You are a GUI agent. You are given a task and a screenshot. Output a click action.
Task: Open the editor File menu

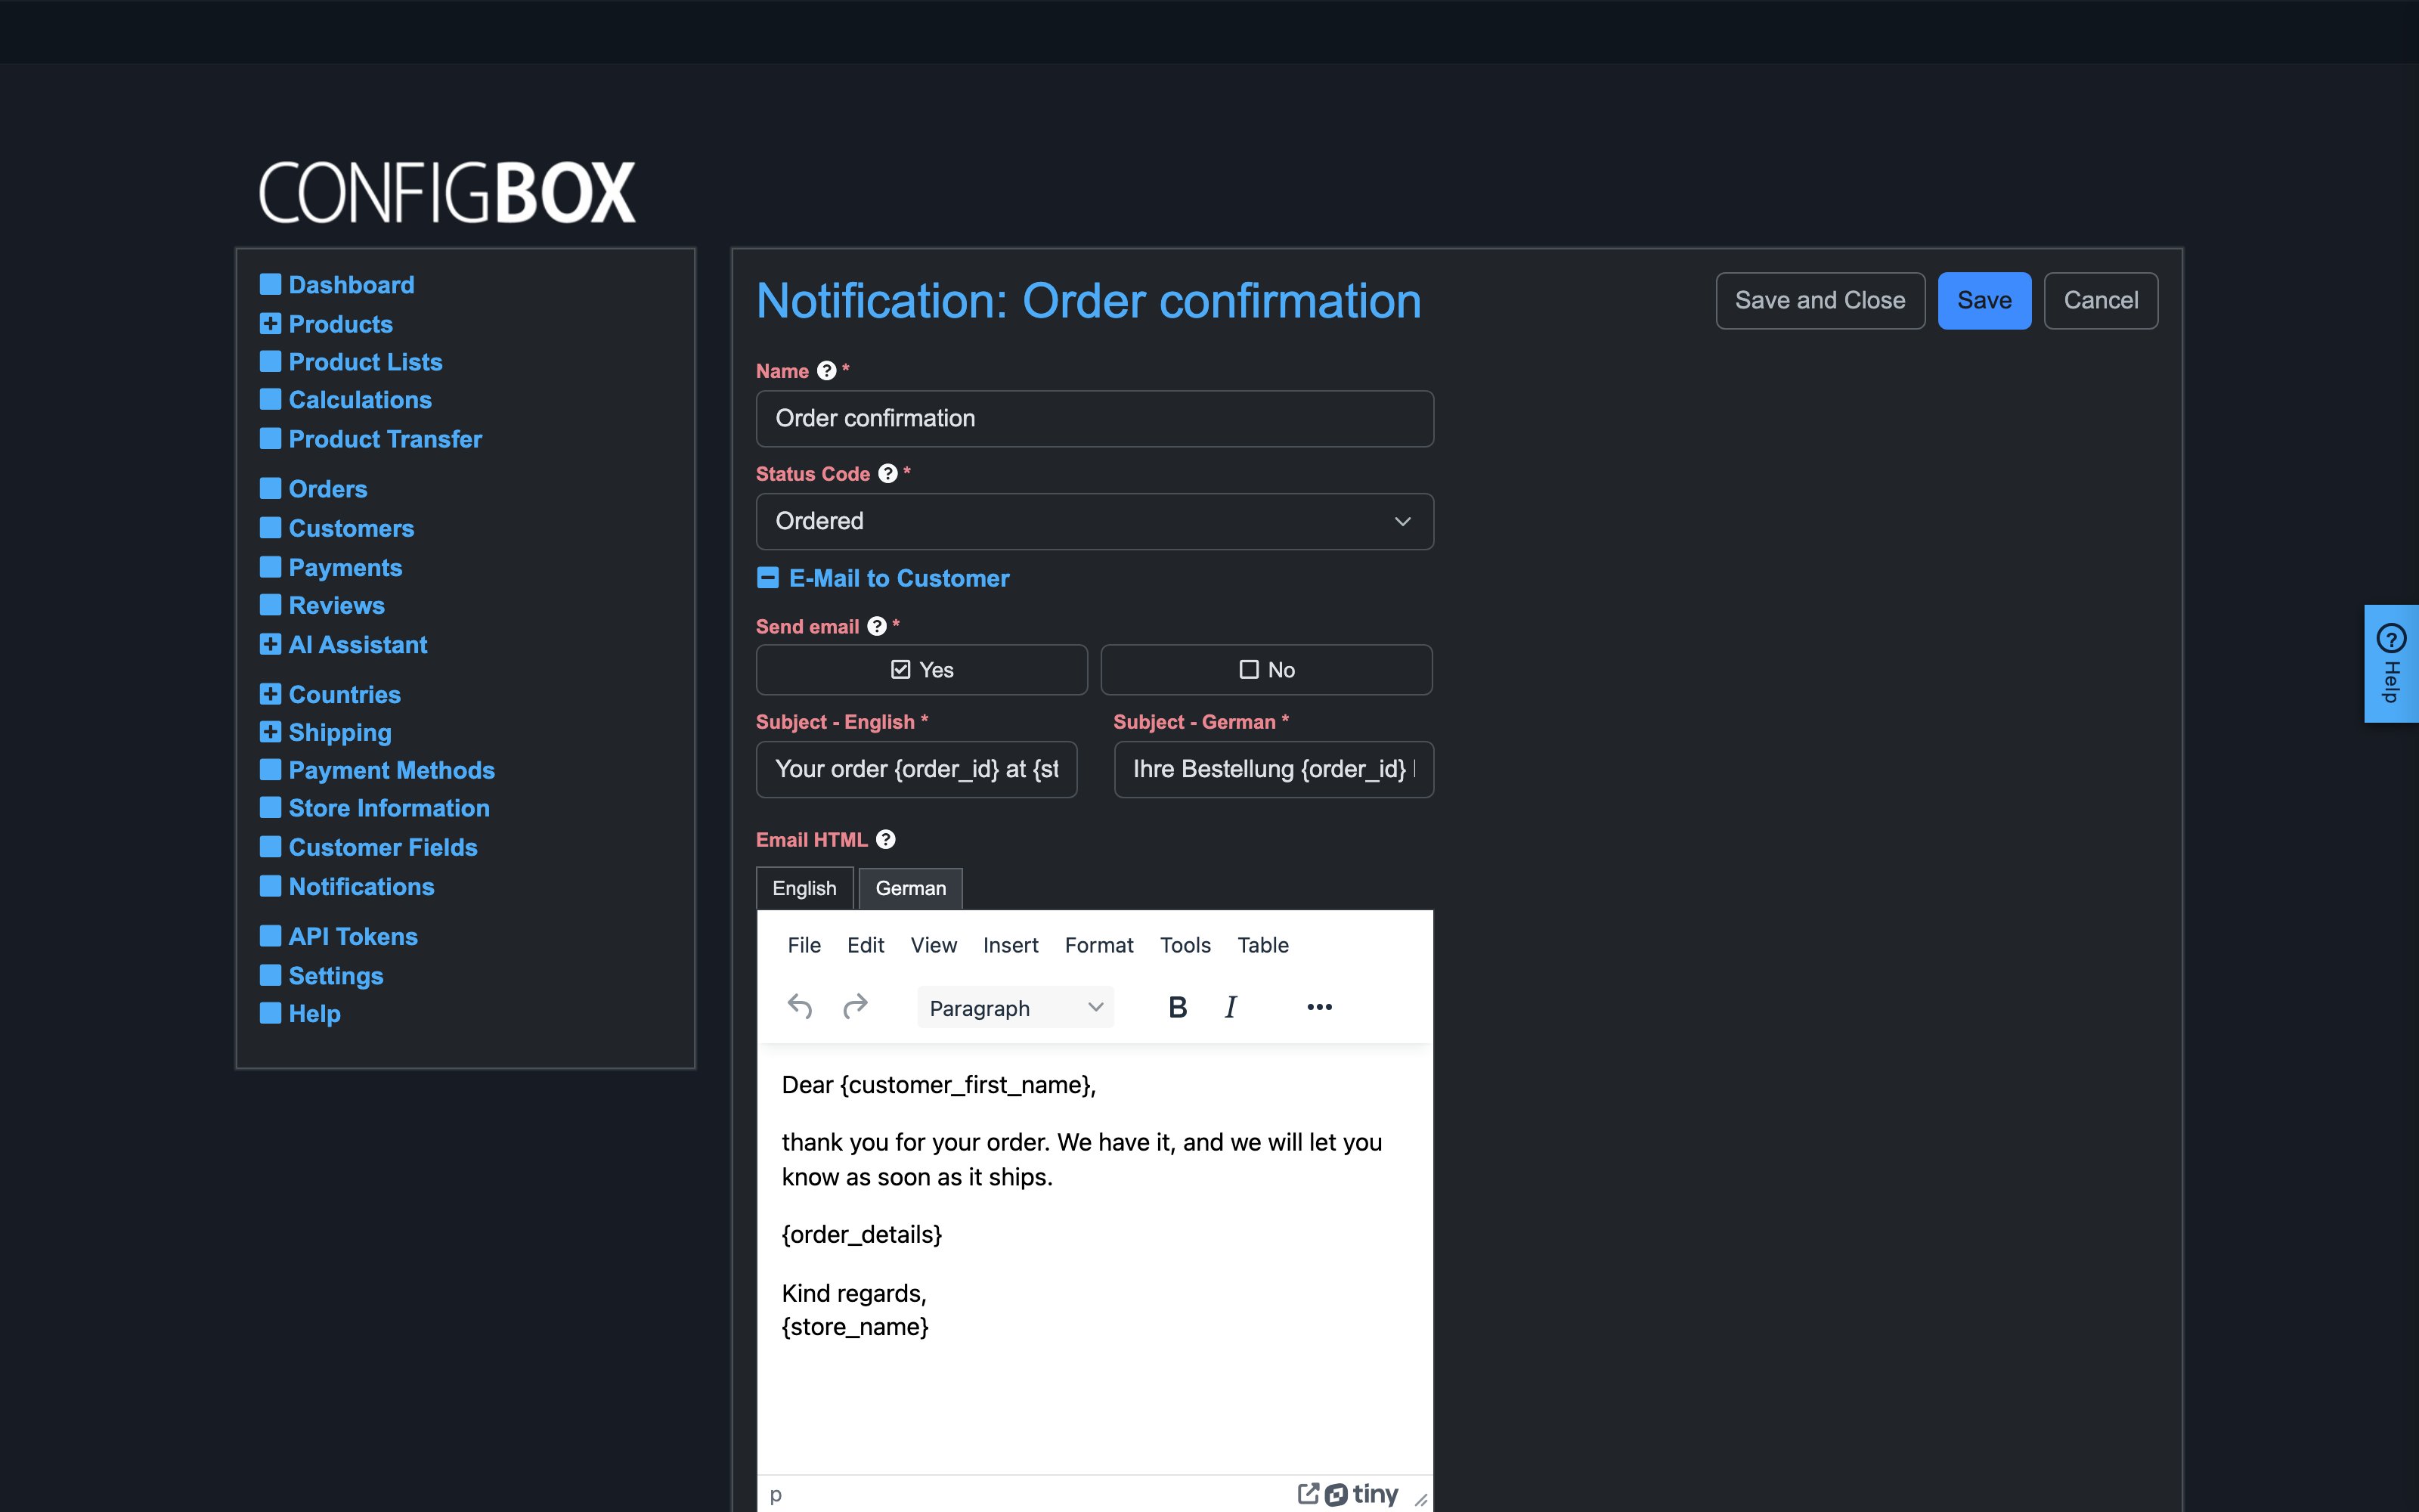coord(804,945)
